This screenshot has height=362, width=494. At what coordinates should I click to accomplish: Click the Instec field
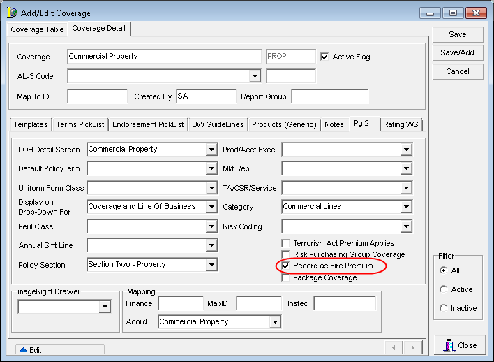coord(345,303)
